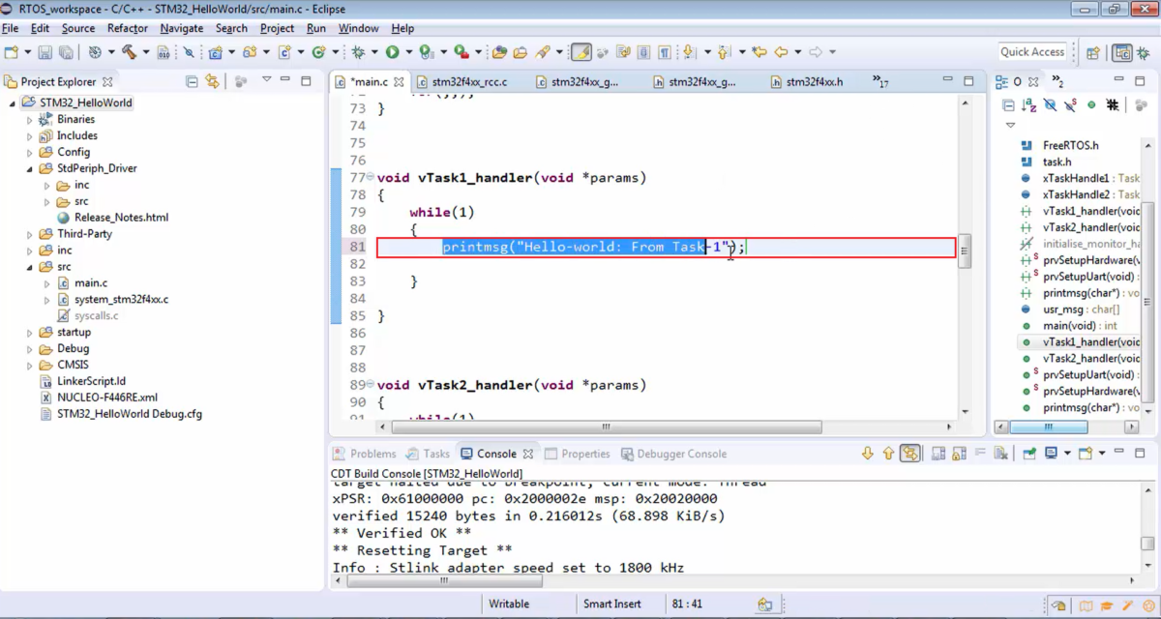The width and height of the screenshot is (1161, 619).
Task: Click console Next Error down arrow
Action: coord(868,453)
